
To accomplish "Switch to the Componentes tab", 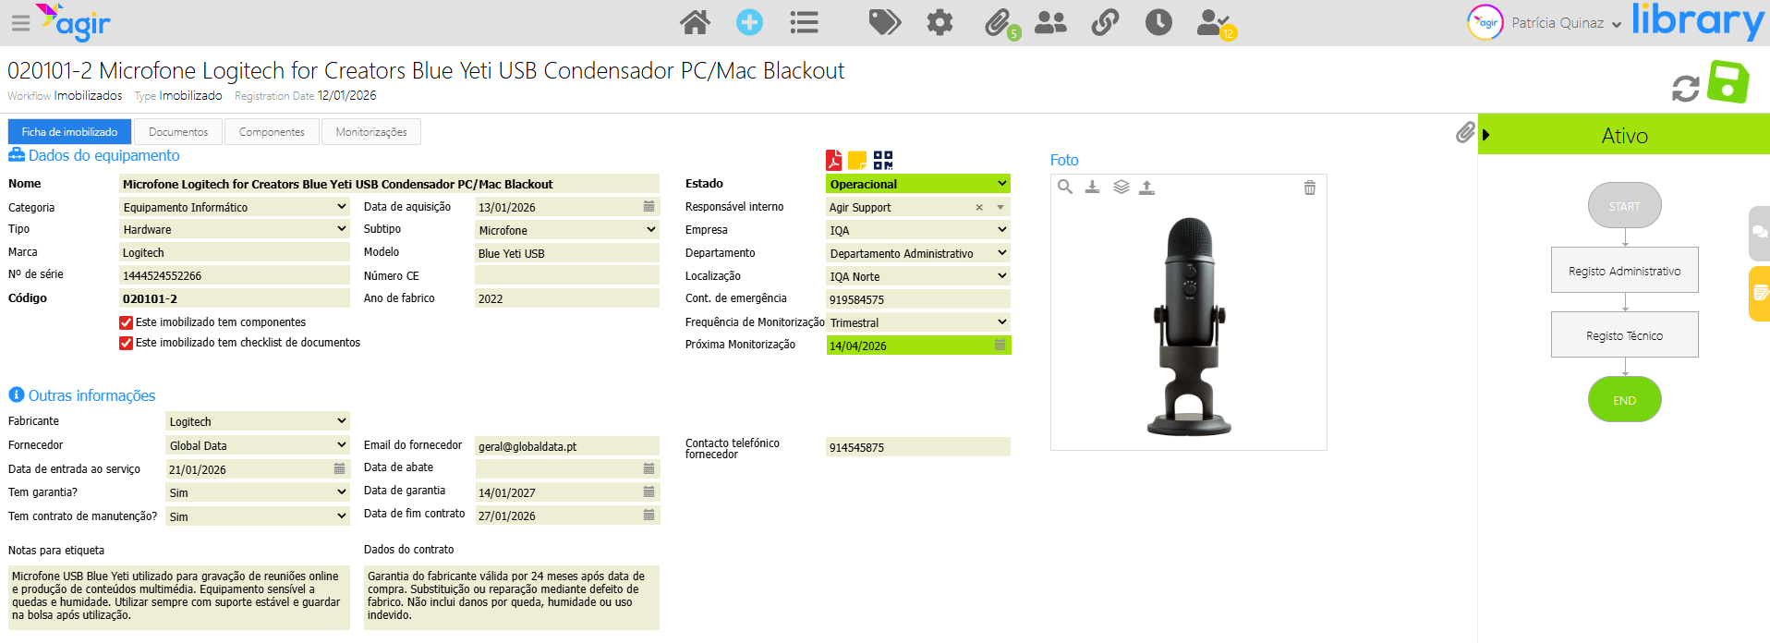I will pyautogui.click(x=272, y=132).
